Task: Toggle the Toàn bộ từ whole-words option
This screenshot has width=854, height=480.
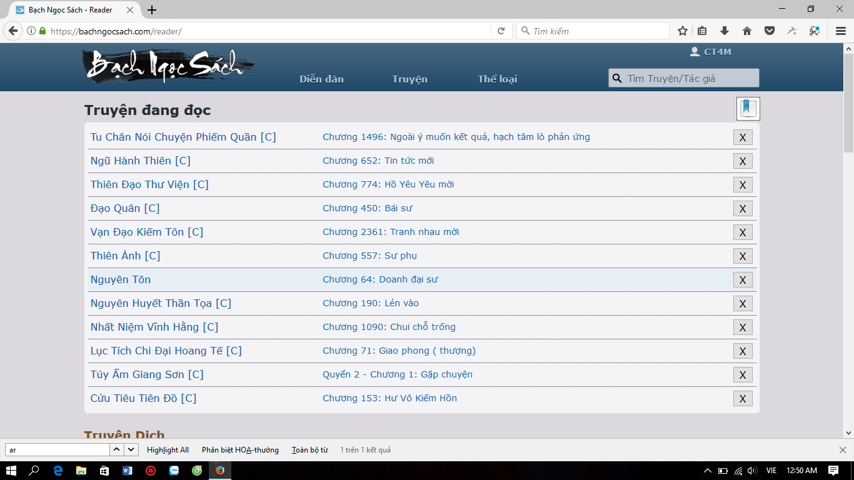Action: pyautogui.click(x=309, y=450)
